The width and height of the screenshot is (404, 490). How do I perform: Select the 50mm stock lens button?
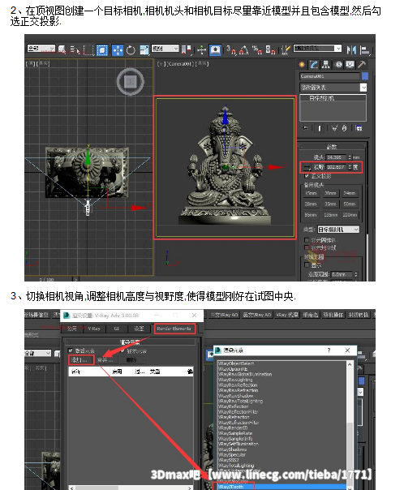[350, 204]
